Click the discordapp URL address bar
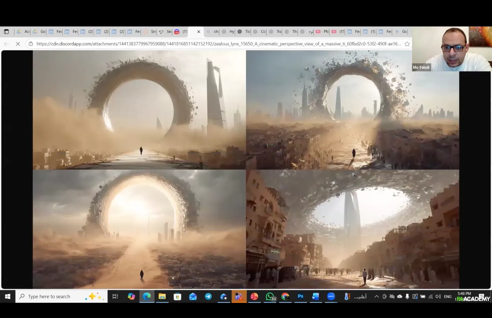This screenshot has width=492, height=318. [x=219, y=44]
